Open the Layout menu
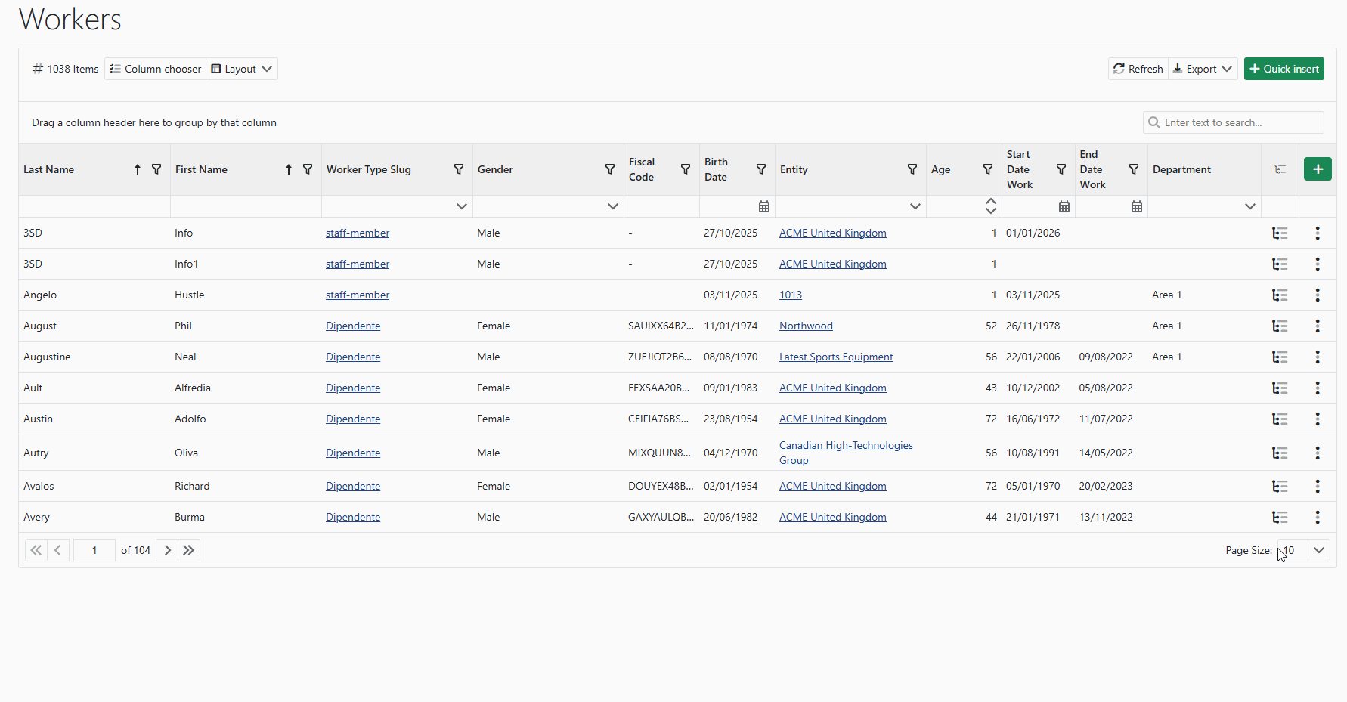1347x702 pixels. (x=242, y=69)
